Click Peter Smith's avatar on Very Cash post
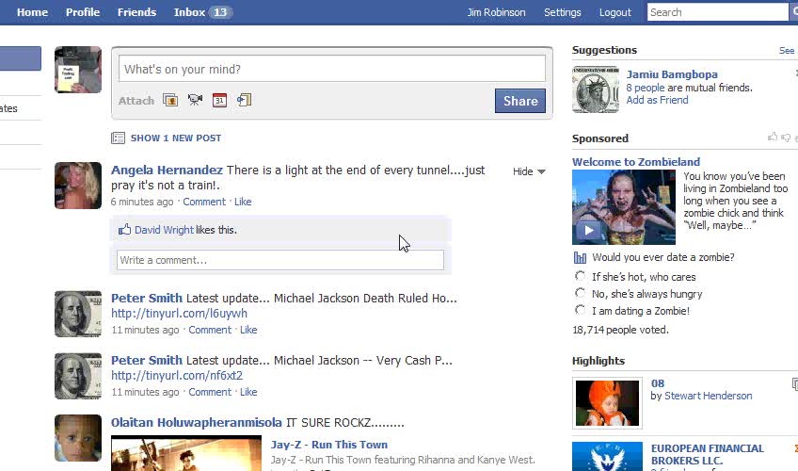Screen dimensions: 798x471 [x=78, y=376]
